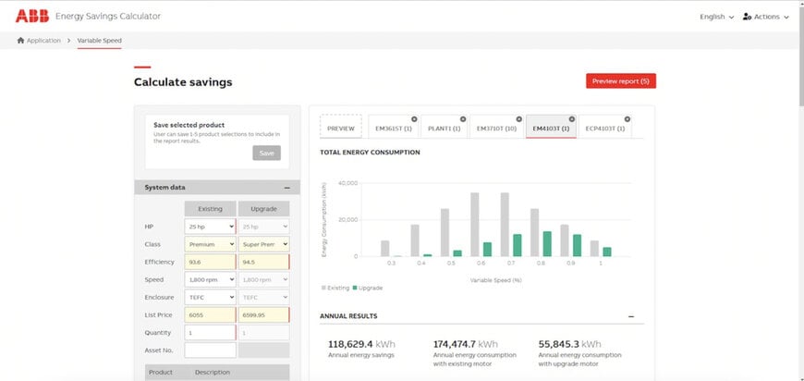The height and width of the screenshot is (381, 804).
Task: Click the Upgrade Efficiency field 94.5
Action: 263,262
